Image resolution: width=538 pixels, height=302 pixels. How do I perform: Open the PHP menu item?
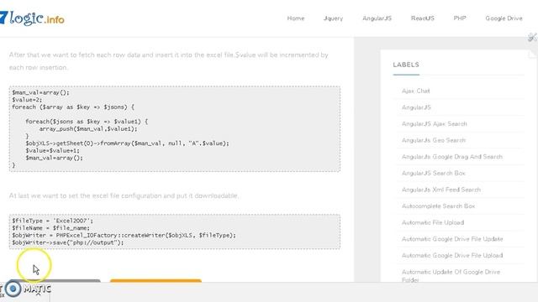pyautogui.click(x=460, y=18)
